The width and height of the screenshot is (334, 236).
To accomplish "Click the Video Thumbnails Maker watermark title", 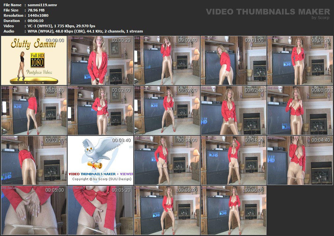I will coord(267,12).
